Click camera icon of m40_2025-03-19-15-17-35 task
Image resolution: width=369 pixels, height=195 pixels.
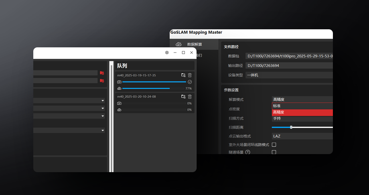[119, 82]
